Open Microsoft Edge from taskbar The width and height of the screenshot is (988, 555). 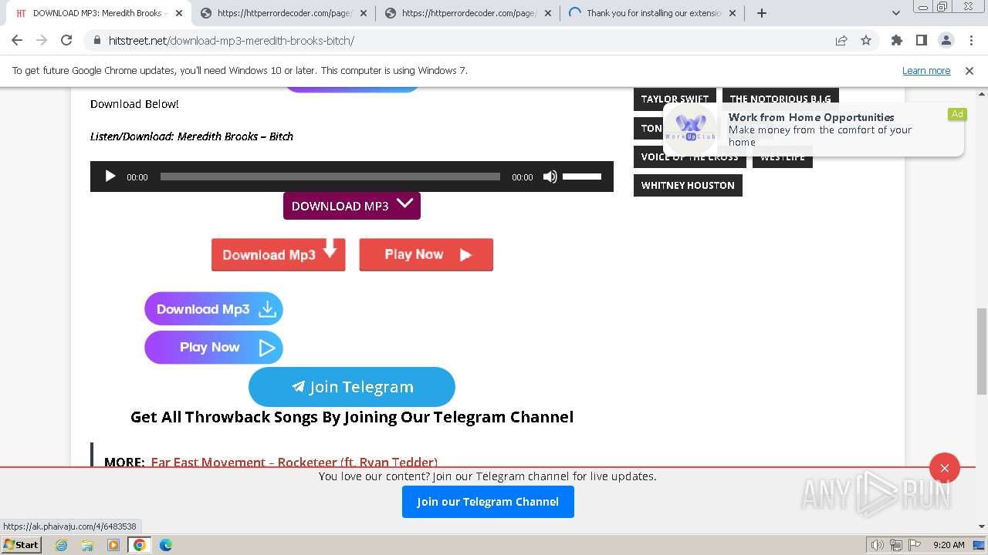166,545
